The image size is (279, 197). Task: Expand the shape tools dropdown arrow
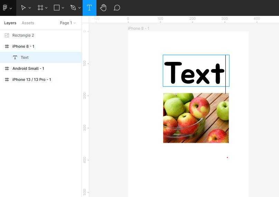[x=63, y=8]
